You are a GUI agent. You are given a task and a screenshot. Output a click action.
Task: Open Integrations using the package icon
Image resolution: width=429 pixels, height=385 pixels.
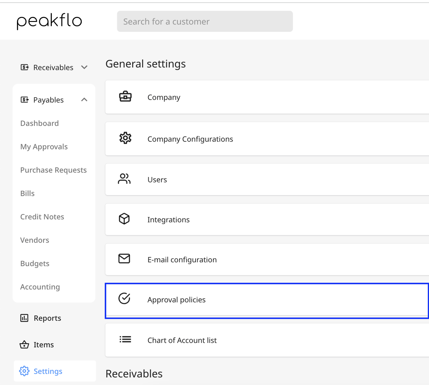(124, 219)
